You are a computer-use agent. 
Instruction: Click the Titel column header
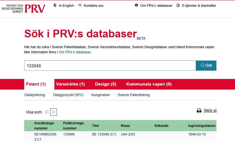[95, 126]
